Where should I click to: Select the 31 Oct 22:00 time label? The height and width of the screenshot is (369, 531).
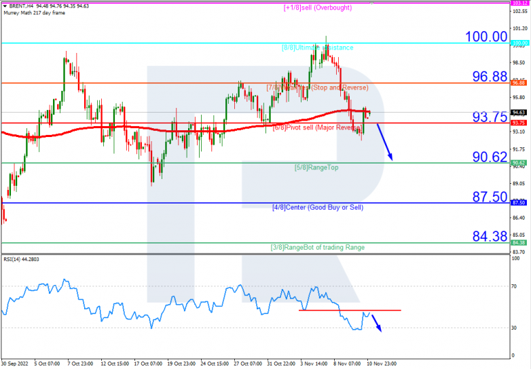click(280, 364)
